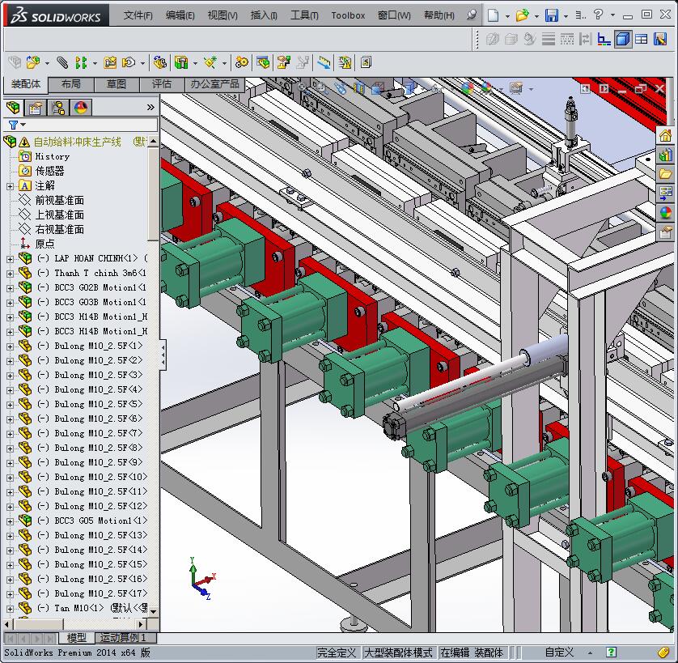Click the Save disk icon in title toolbar
Screen dimensions: 678x663
pyautogui.click(x=552, y=15)
